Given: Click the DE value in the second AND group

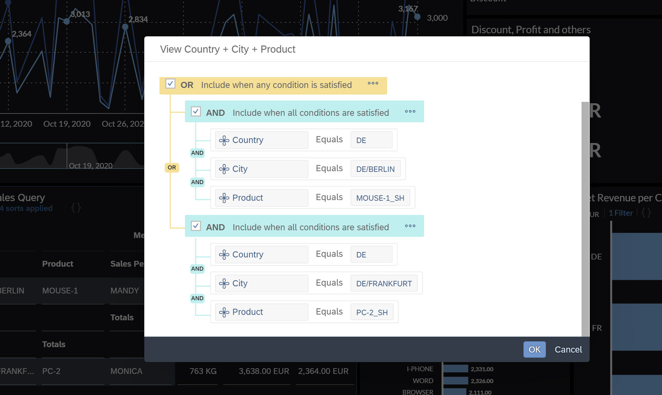Looking at the screenshot, I should 371,254.
